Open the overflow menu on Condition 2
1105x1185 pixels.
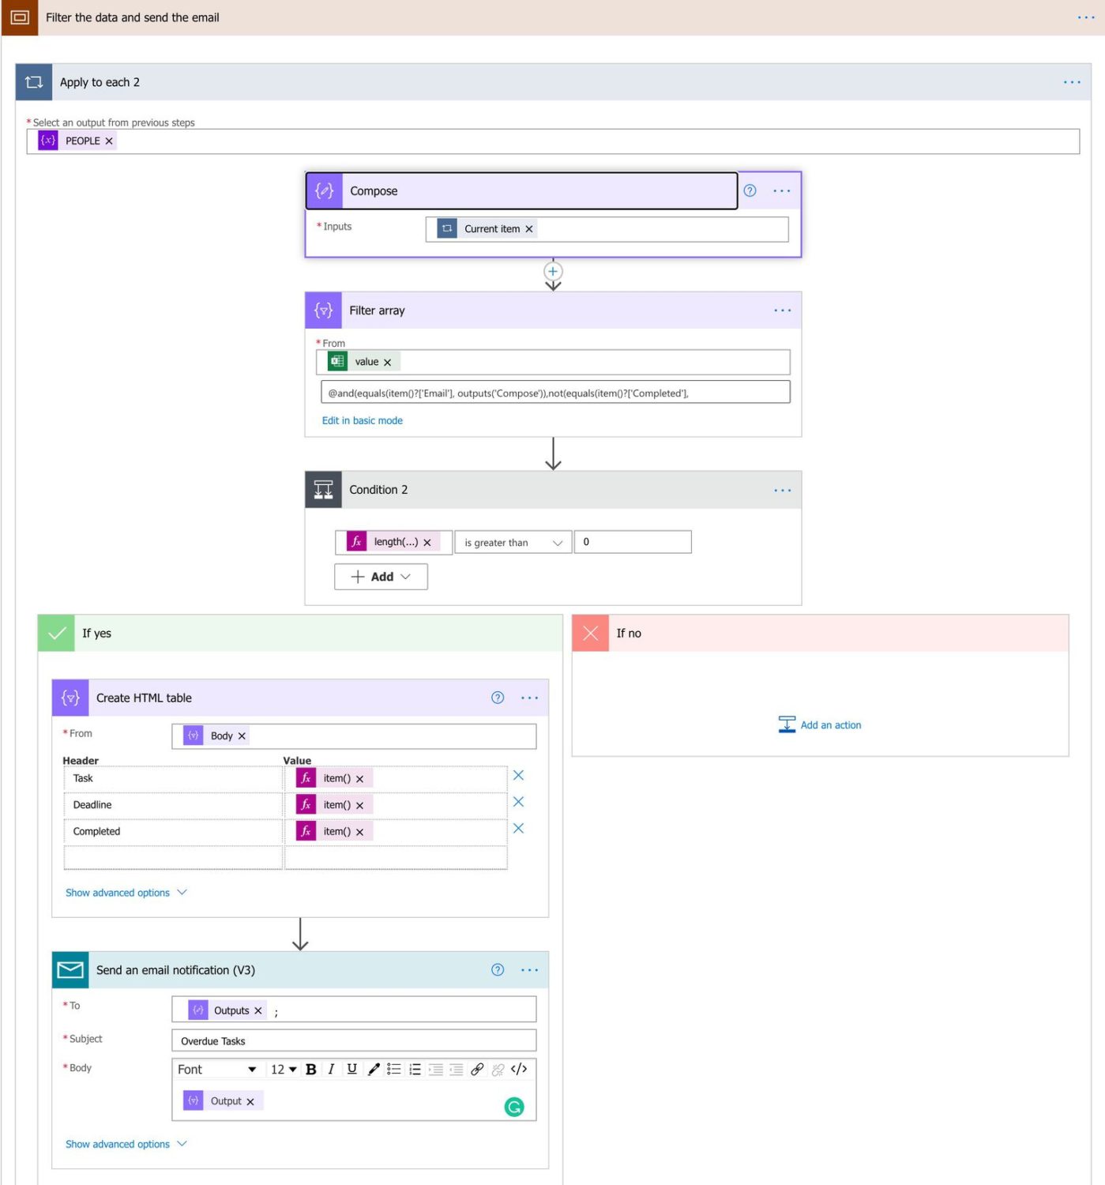coord(783,490)
